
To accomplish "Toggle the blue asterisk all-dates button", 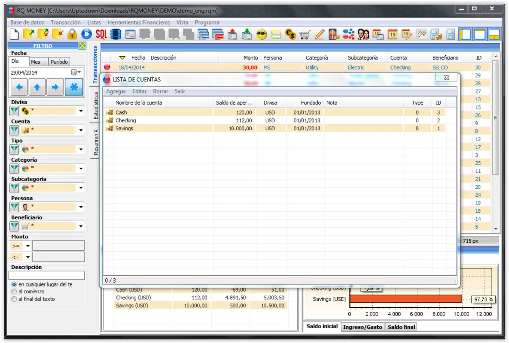I will point(74,87).
